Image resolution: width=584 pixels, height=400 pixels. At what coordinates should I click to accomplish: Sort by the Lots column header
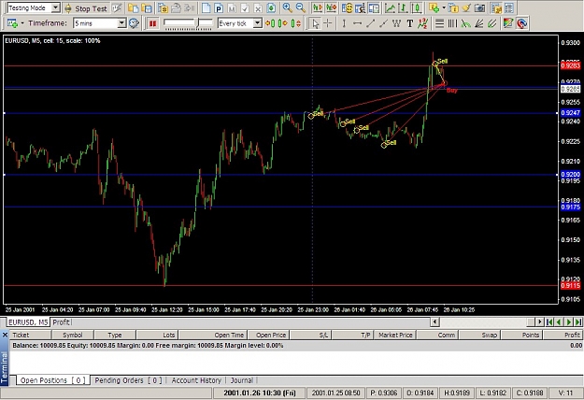click(x=158, y=335)
